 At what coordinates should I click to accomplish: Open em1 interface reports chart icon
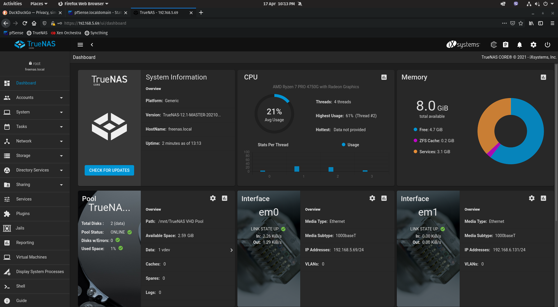(543, 198)
